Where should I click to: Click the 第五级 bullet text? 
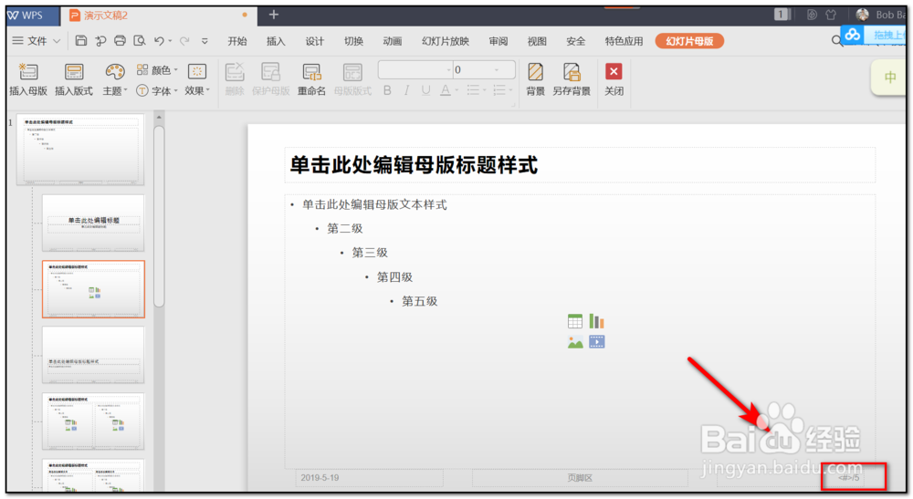(x=419, y=301)
